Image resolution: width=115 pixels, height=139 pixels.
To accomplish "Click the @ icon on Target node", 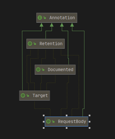I will coord(23,95).
